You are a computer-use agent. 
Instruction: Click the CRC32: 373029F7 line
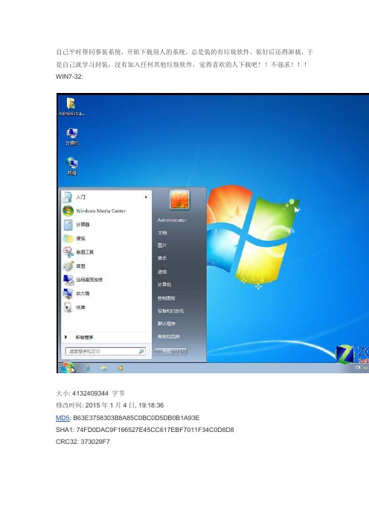[x=83, y=442]
